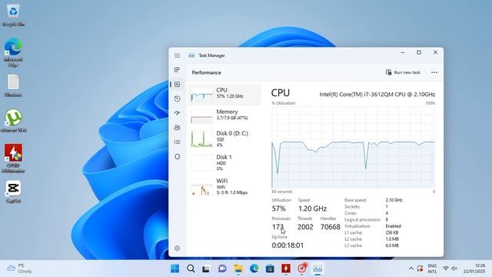Image resolution: width=492 pixels, height=277 pixels.
Task: Click the up time value 0:00:18:01
Action: pyautogui.click(x=288, y=245)
